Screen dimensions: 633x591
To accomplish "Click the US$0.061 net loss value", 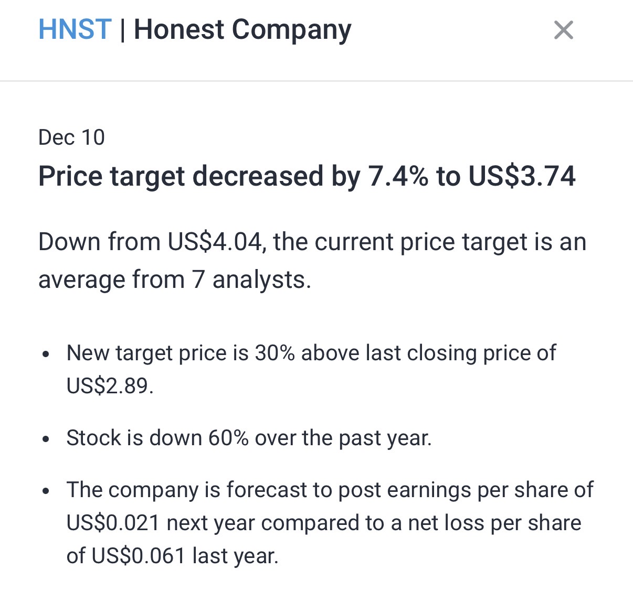I will click(139, 556).
